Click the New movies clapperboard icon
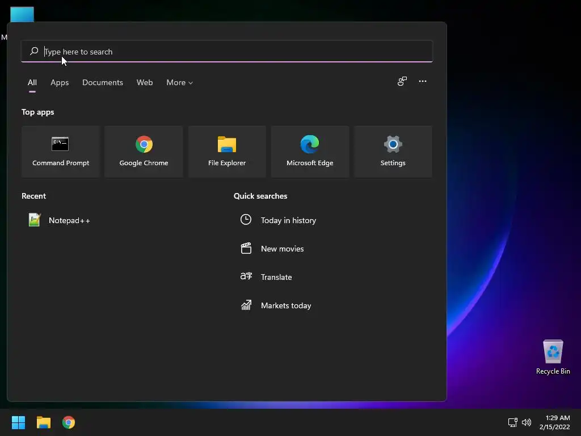 click(246, 248)
